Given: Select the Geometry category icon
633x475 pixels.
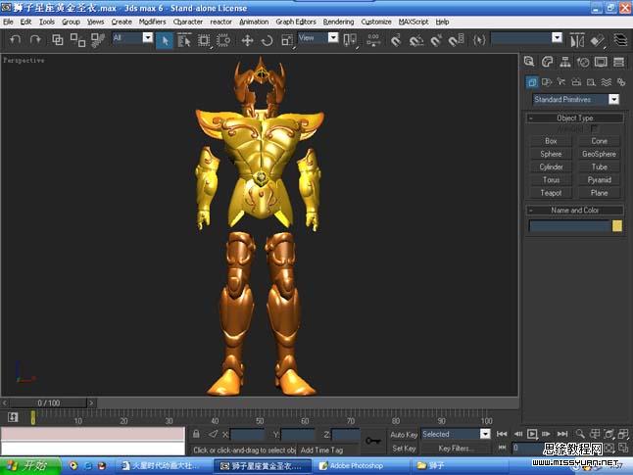Looking at the screenshot, I should coord(532,82).
